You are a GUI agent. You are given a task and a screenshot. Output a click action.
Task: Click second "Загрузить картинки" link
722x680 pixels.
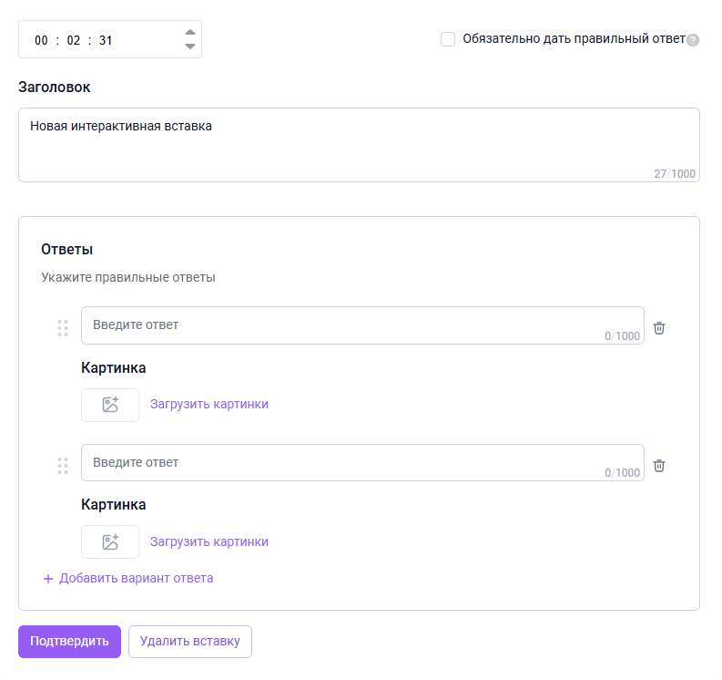209,541
